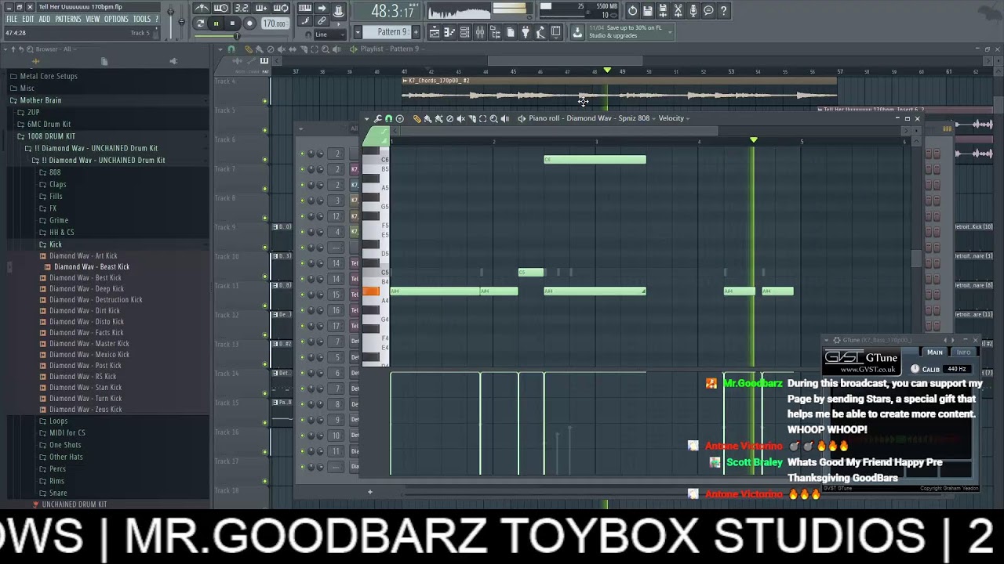Toggle pattern/song mode switch
Viewport: 1004px width, 564px height.
200,23
